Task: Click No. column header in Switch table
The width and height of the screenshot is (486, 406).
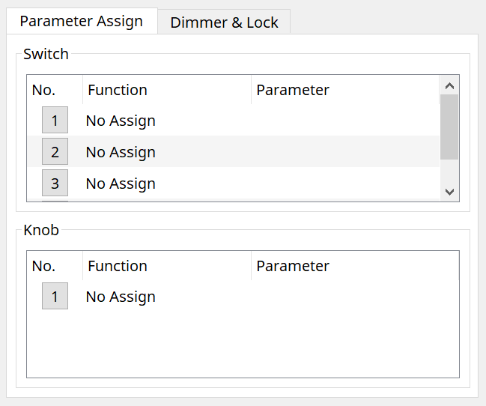Action: (x=54, y=90)
